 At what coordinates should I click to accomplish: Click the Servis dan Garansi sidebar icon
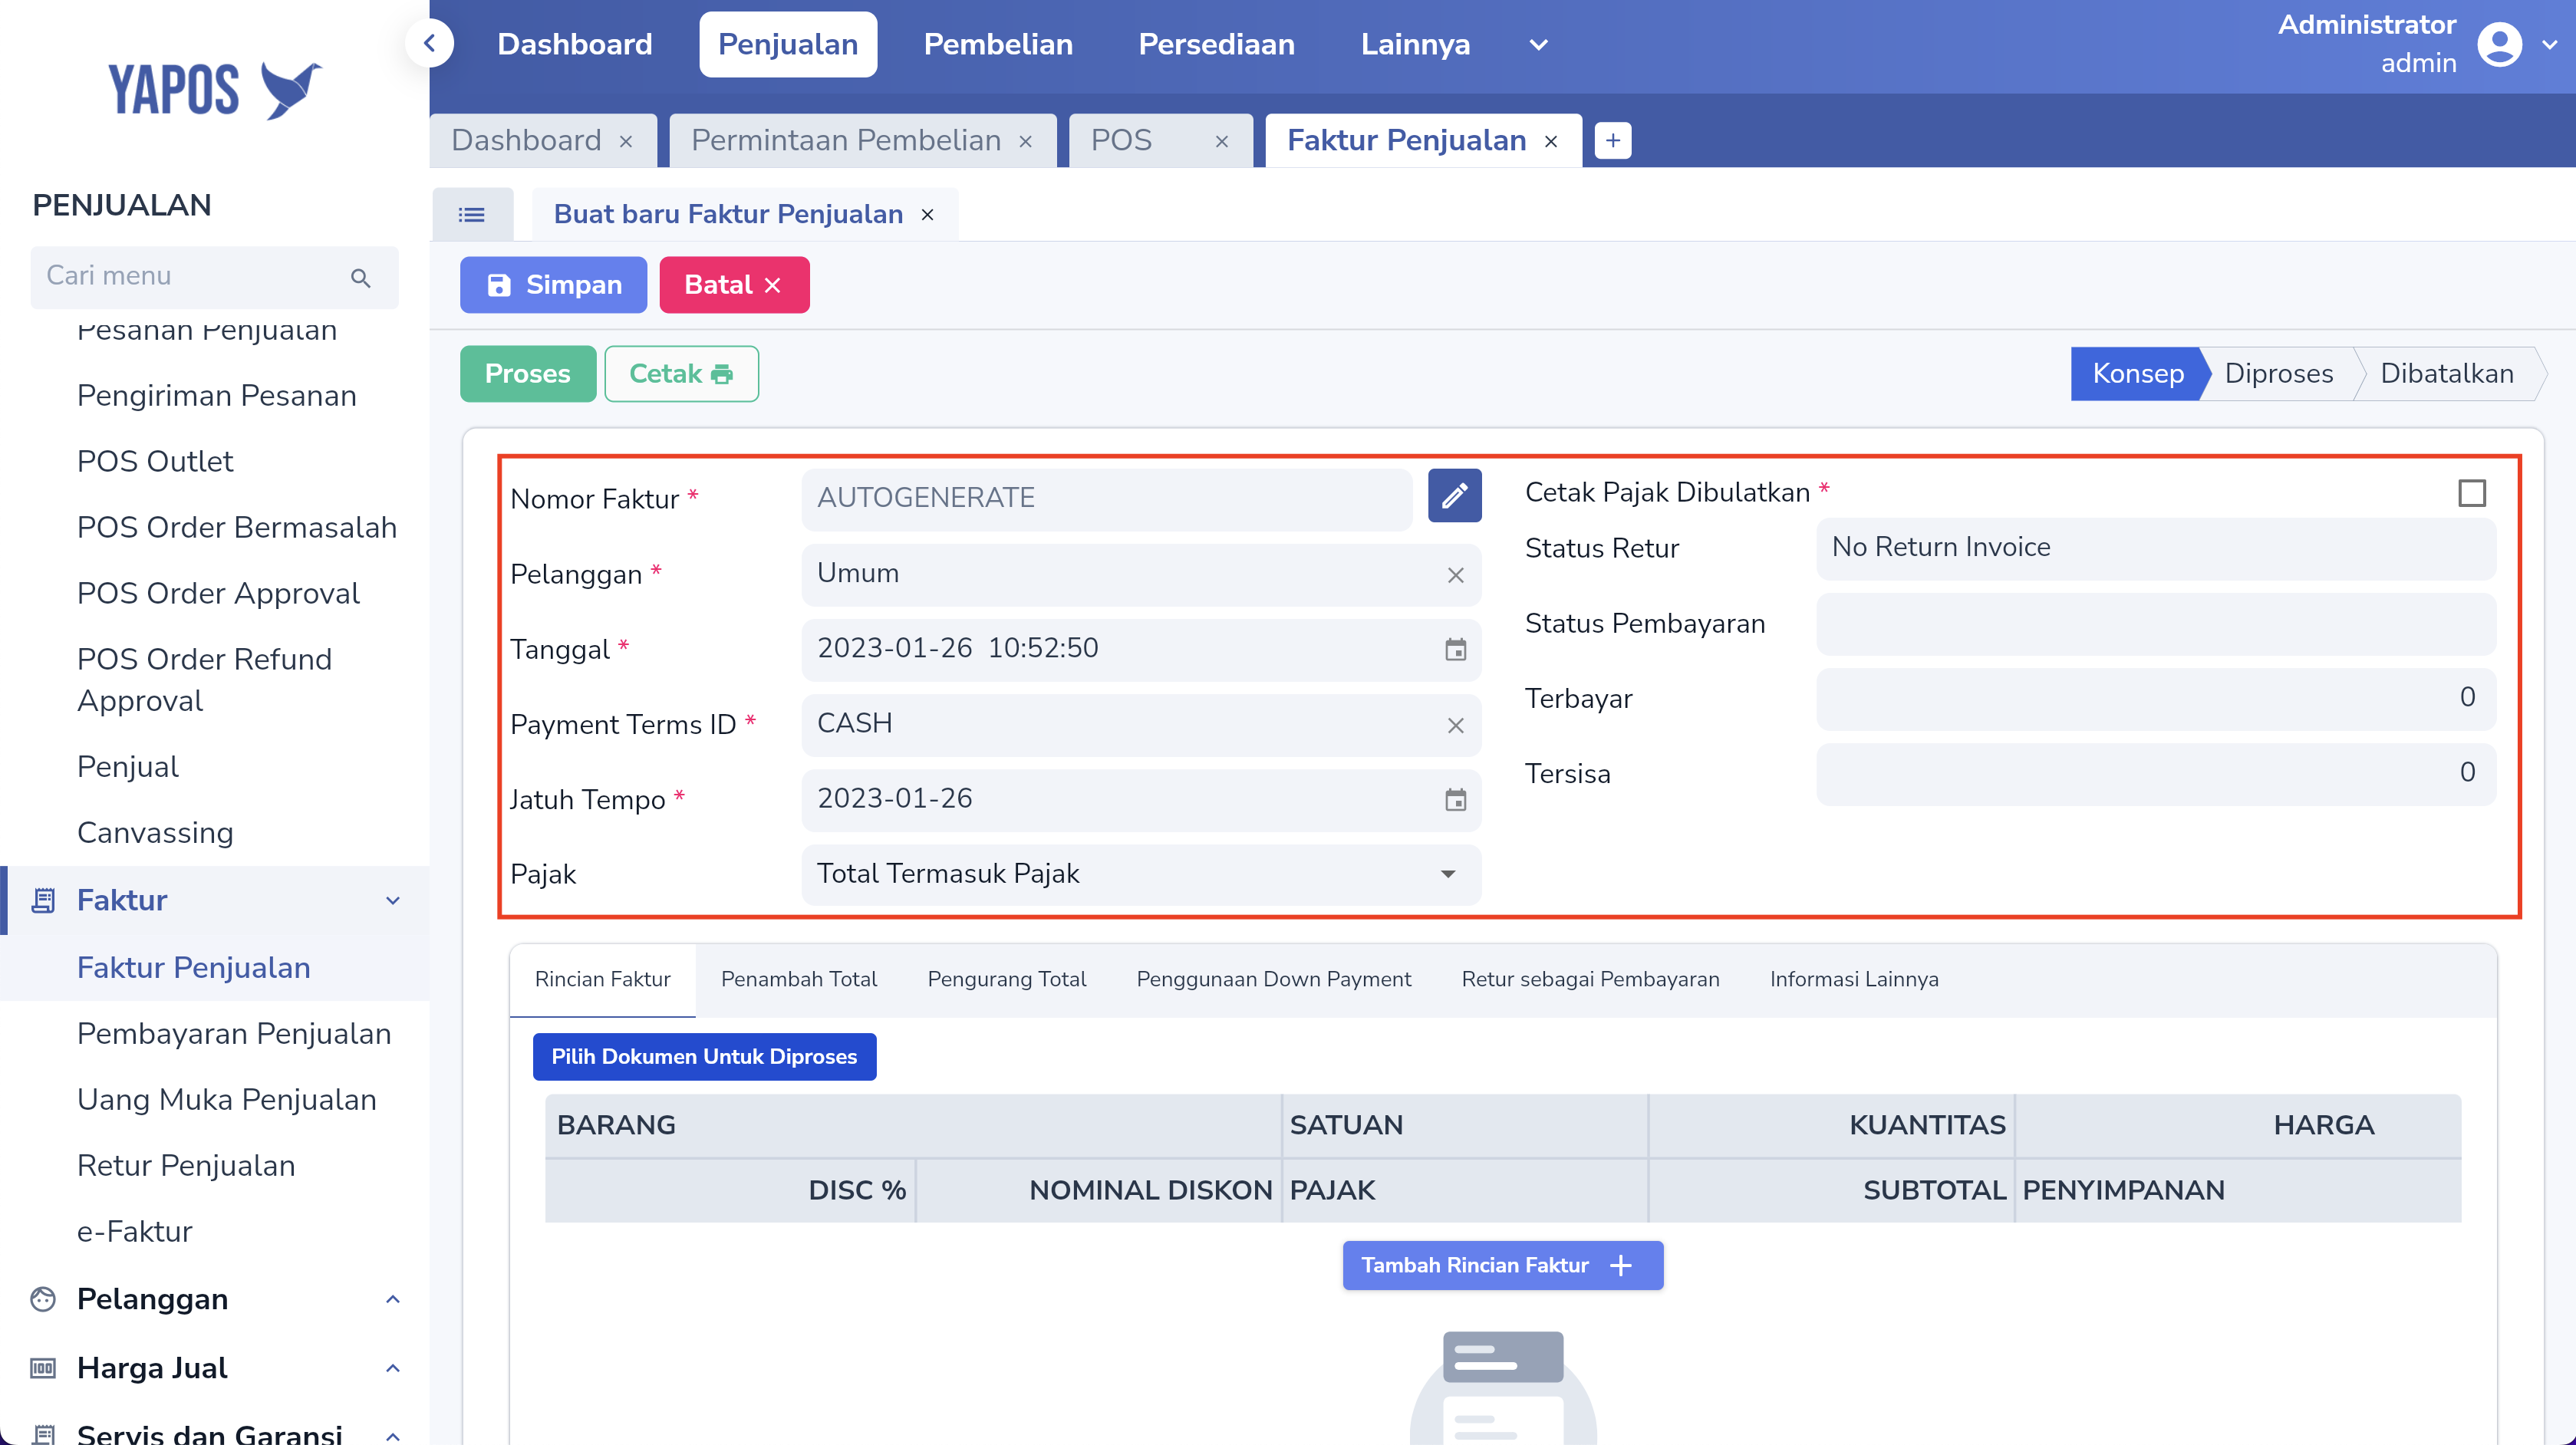coord(43,1434)
